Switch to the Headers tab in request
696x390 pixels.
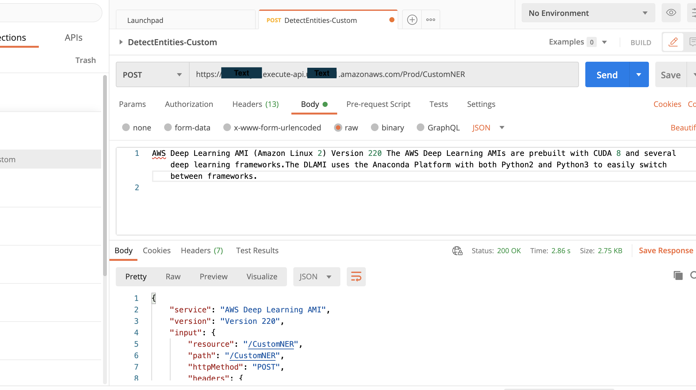(255, 104)
